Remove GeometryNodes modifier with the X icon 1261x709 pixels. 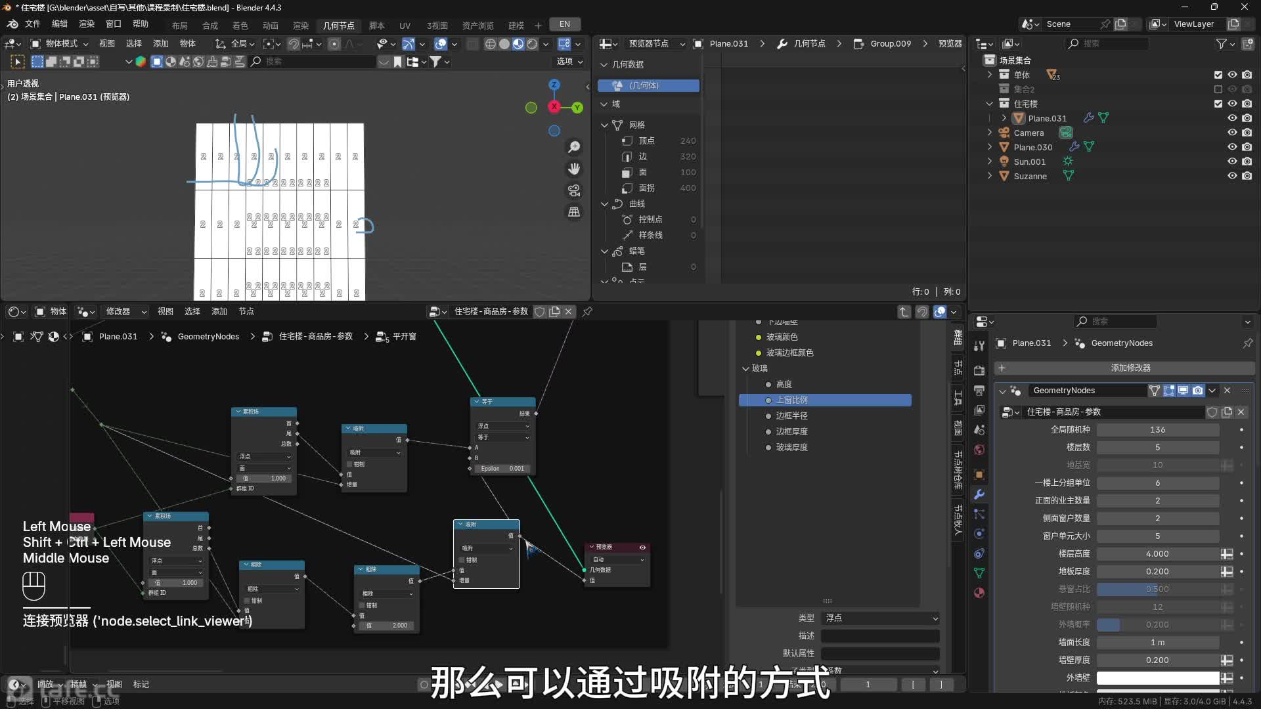(1227, 391)
